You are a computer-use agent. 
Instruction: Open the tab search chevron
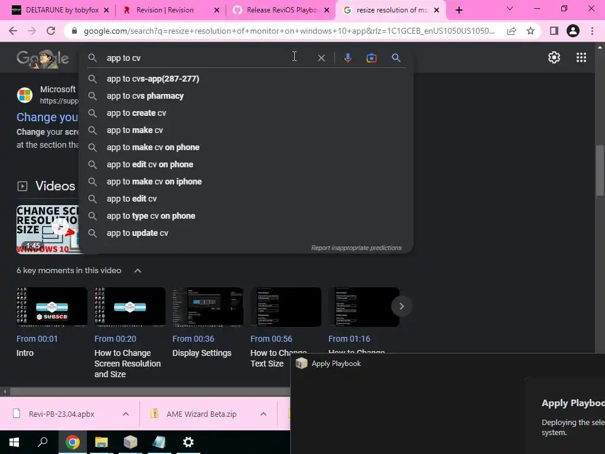[x=509, y=8]
